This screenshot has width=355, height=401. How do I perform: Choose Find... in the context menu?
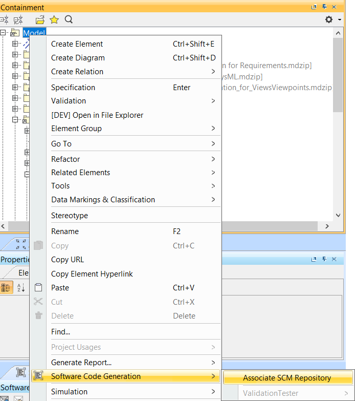pyautogui.click(x=126, y=332)
